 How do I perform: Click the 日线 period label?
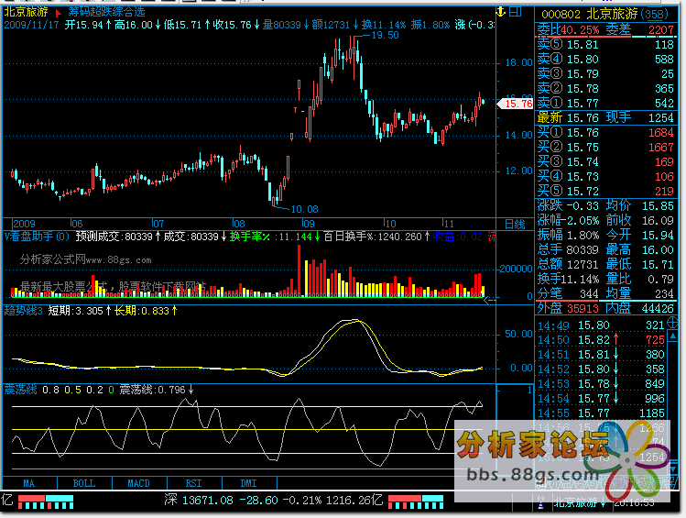pyautogui.click(x=515, y=225)
